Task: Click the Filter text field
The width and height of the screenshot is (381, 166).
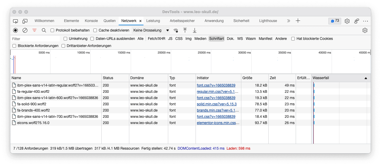Action: point(36,39)
